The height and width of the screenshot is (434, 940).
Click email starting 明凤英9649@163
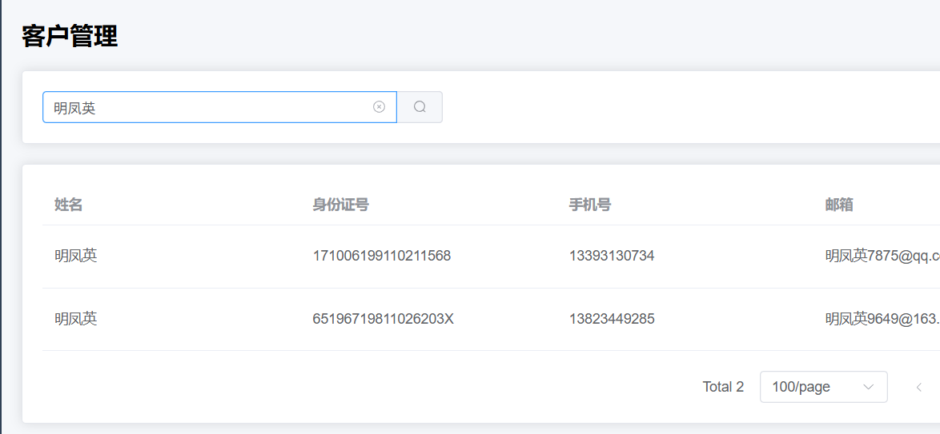[882, 319]
